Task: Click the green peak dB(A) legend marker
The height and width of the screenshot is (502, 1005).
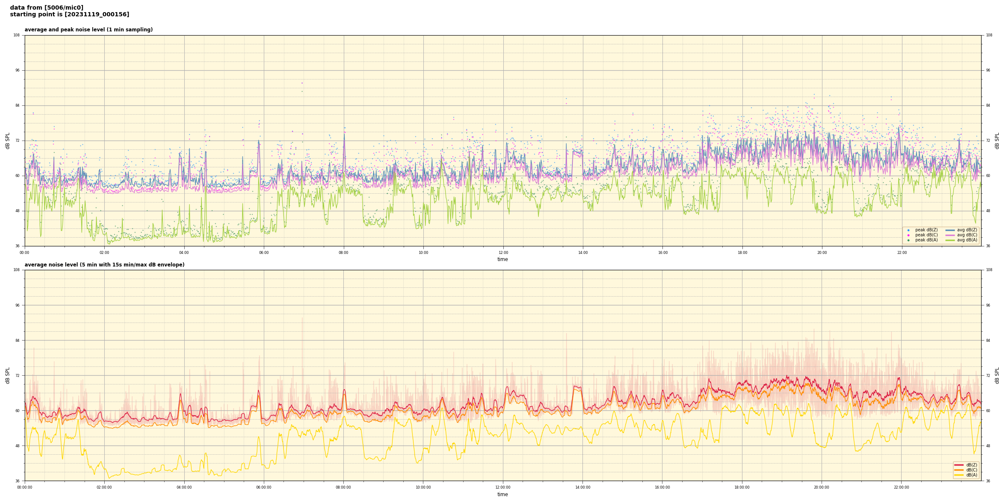Action: tap(908, 240)
